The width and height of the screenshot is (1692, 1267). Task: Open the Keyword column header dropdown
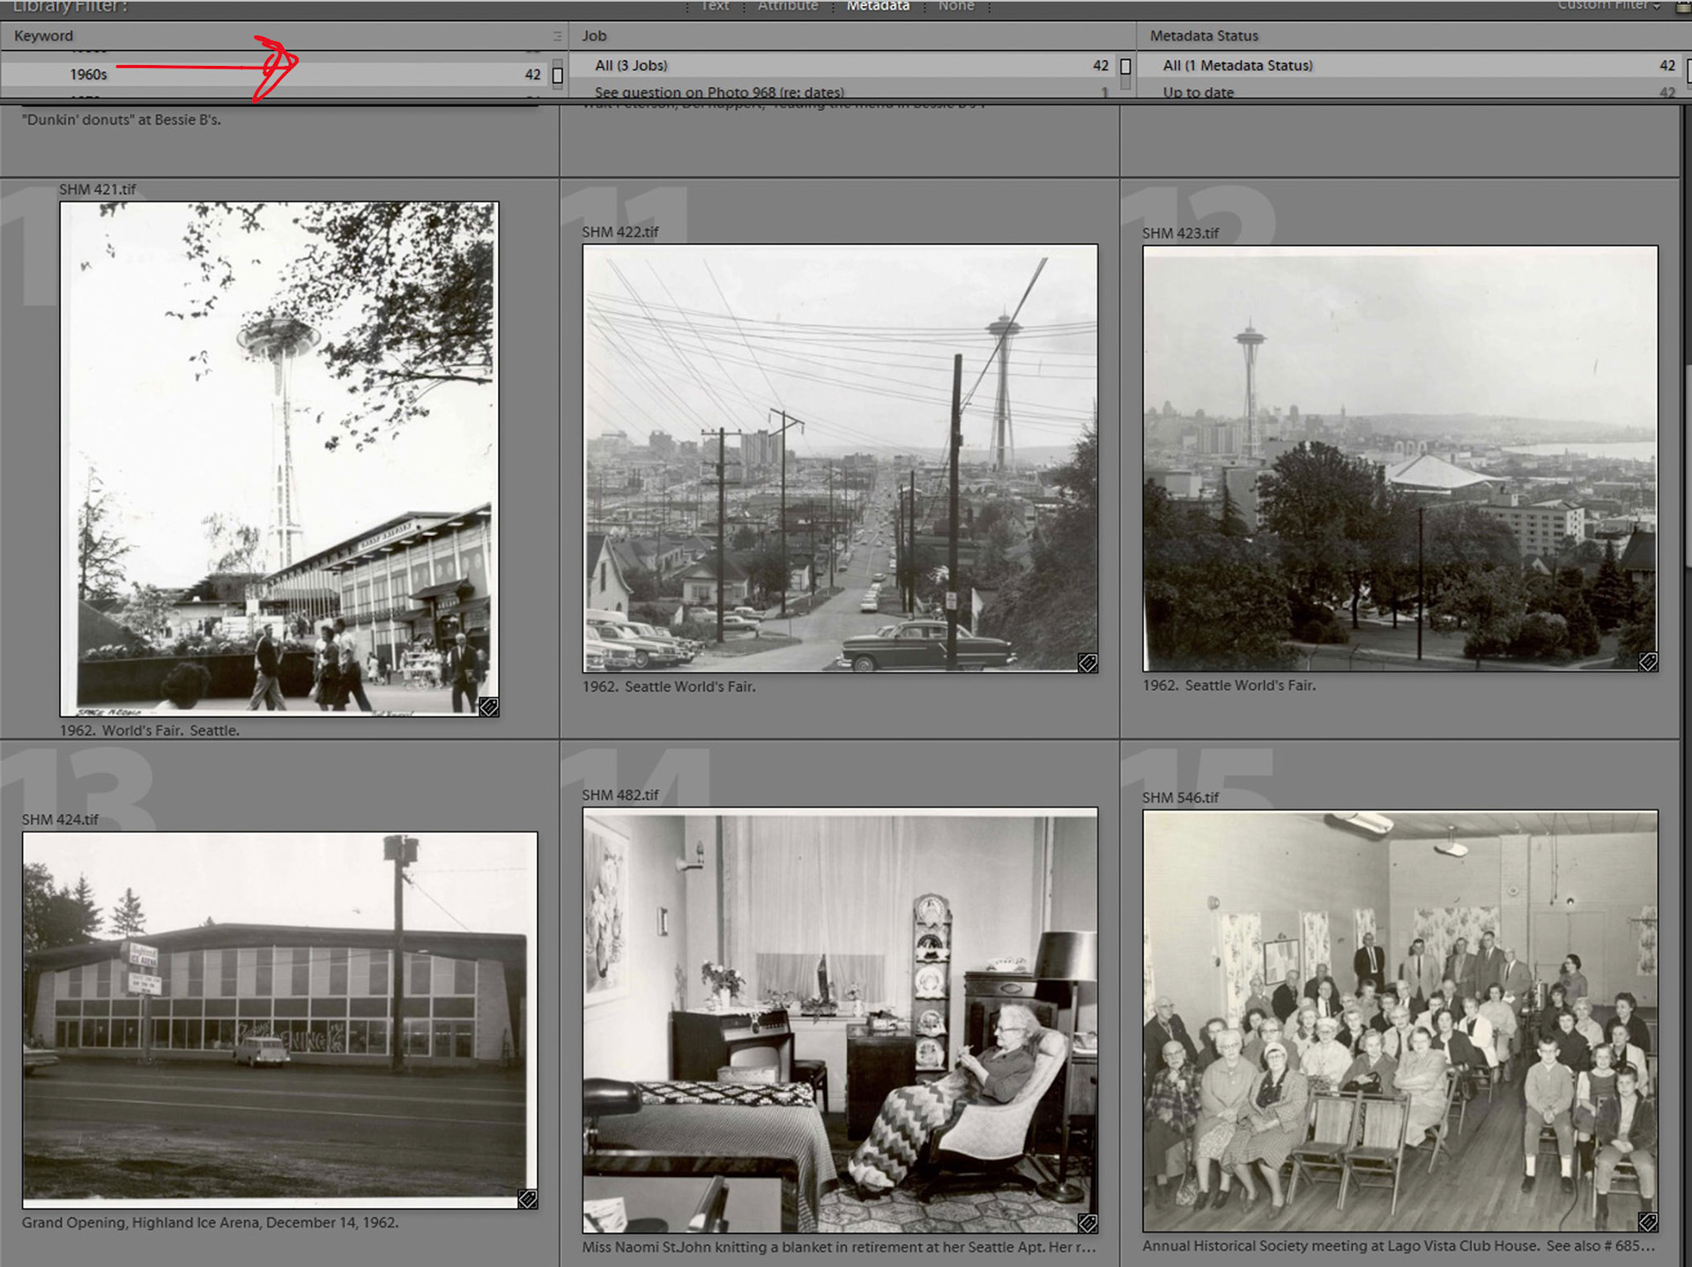(44, 36)
